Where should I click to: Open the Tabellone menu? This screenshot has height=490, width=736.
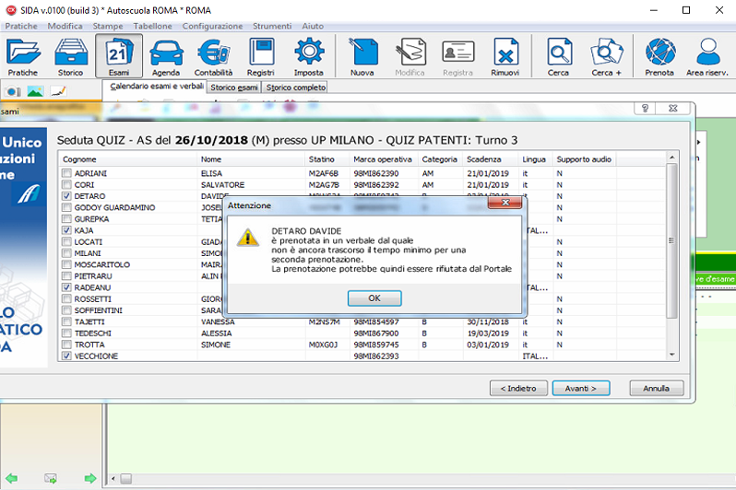point(152,26)
